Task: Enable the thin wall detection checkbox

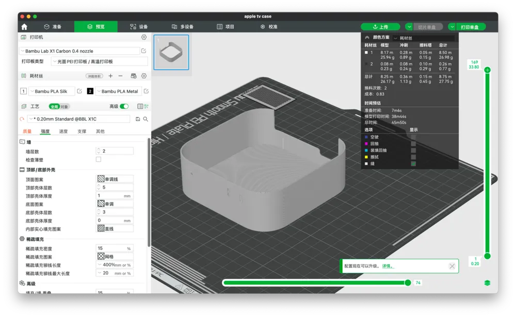Action: 99,159
